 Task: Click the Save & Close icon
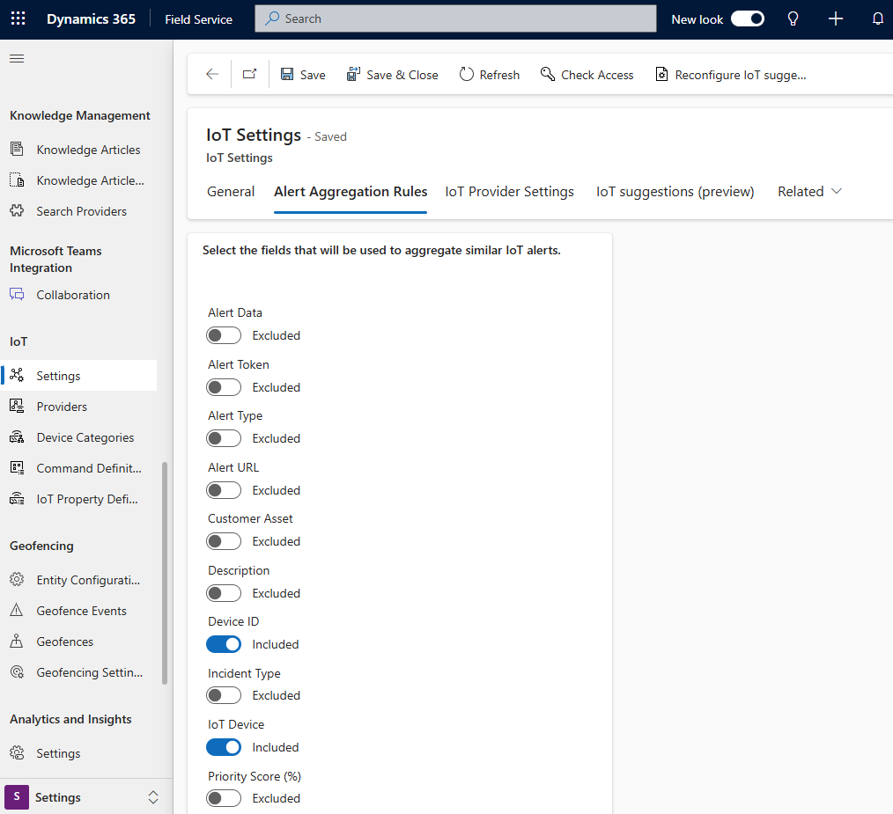click(353, 74)
